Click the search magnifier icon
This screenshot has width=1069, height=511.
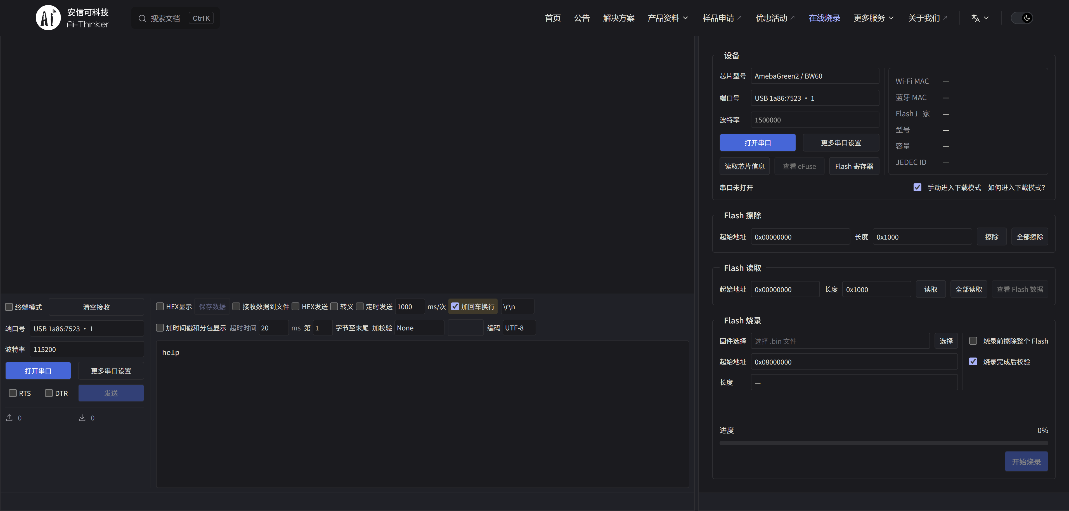click(142, 18)
